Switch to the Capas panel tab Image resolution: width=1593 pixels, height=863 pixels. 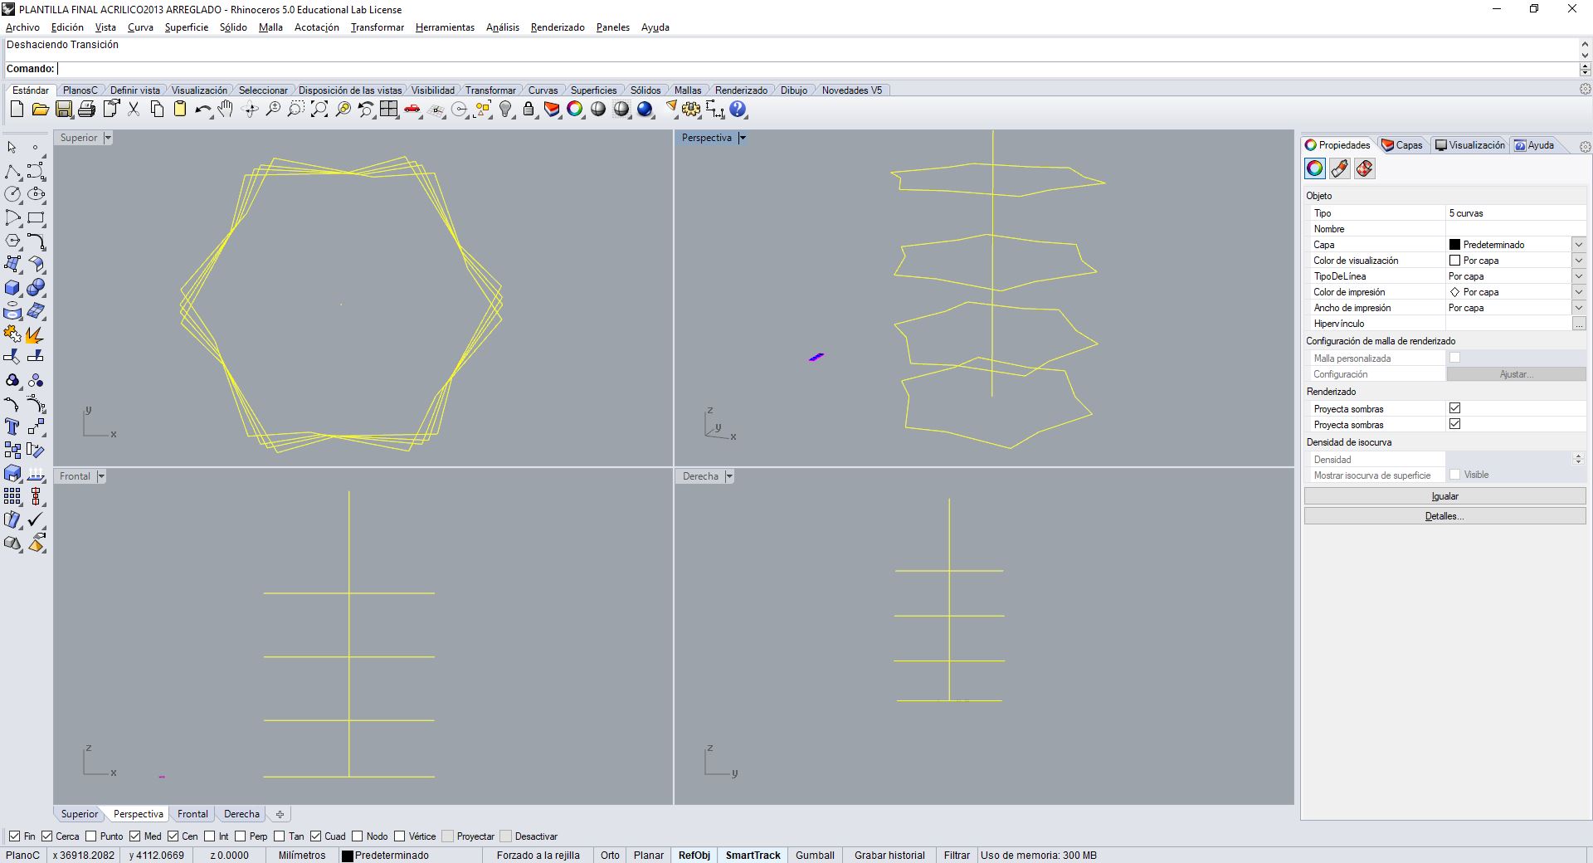coord(1402,145)
